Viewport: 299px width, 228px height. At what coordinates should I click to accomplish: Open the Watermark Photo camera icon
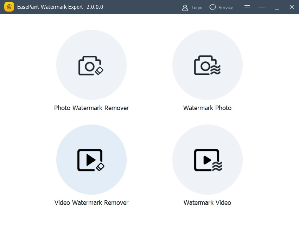pyautogui.click(x=207, y=65)
